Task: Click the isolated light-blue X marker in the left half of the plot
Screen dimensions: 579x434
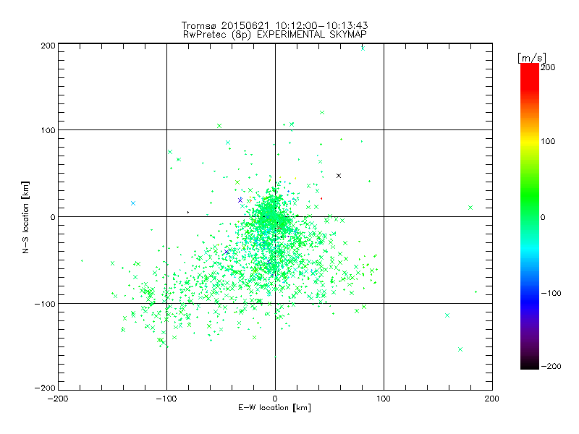Action: click(133, 203)
